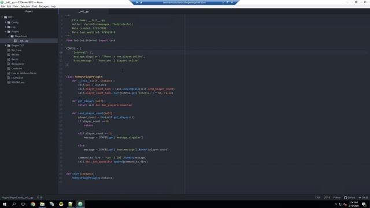Select the Project panel tab
The width and height of the screenshot is (370, 208).
(29, 12)
